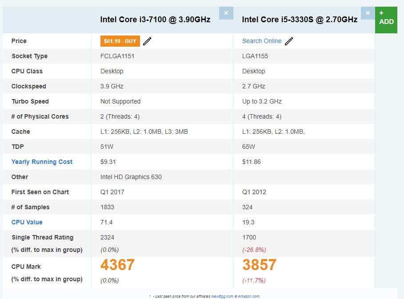404x299 pixels.
Task: Remove the Intel Core i5-3330S column
Action: point(368,13)
